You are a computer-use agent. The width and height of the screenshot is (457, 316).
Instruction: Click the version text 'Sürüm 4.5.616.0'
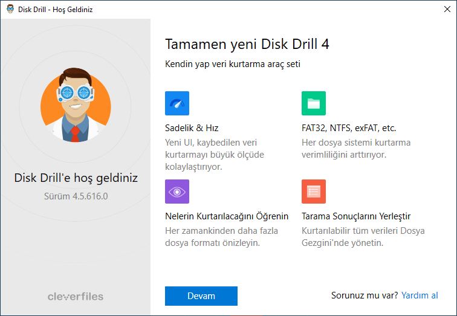pyautogui.click(x=76, y=196)
